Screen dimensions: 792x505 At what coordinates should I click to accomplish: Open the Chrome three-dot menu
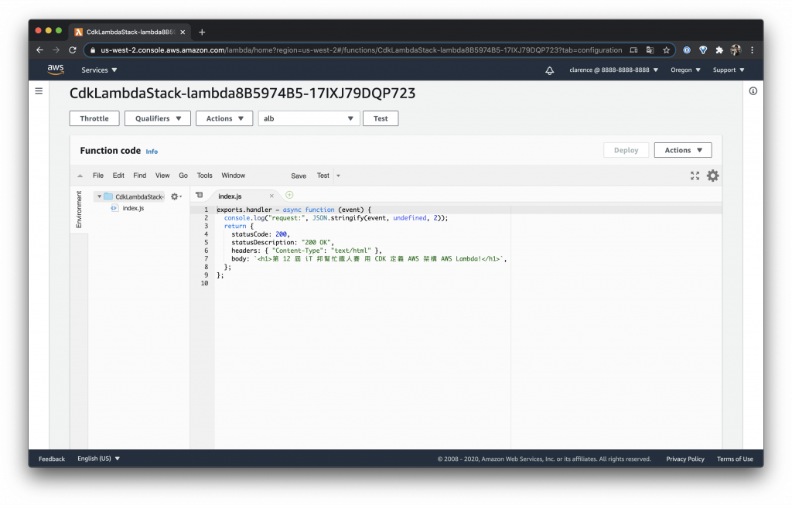click(752, 50)
